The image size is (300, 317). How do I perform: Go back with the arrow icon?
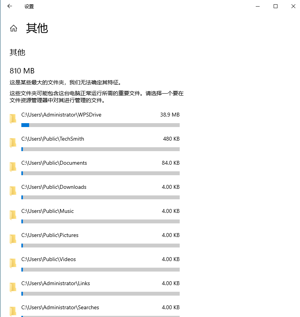(x=10, y=6)
